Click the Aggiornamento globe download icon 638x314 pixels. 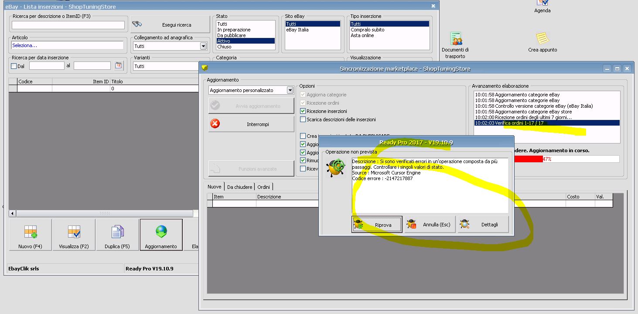(161, 232)
